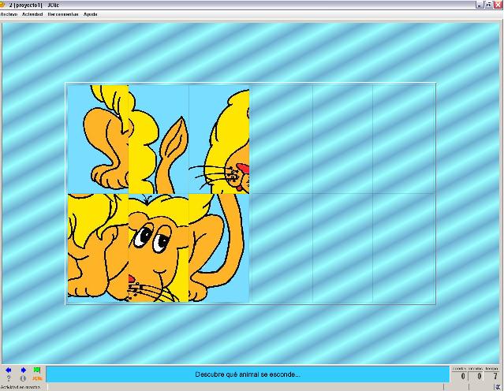Image resolution: width=504 pixels, height=391 pixels.
Task: Open the Archivo menu
Action: [9, 14]
